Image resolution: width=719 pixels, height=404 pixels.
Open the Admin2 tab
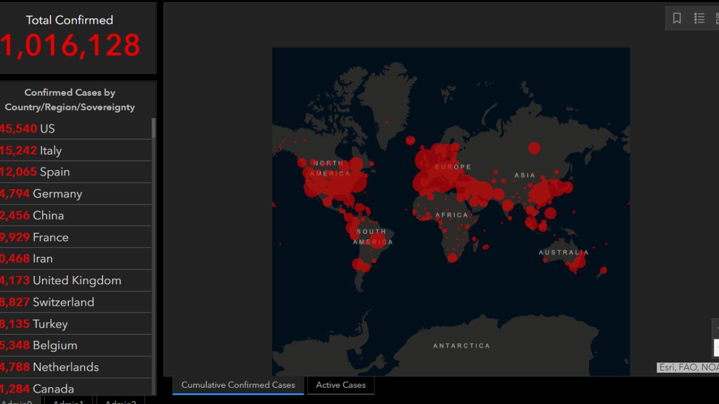(x=120, y=402)
